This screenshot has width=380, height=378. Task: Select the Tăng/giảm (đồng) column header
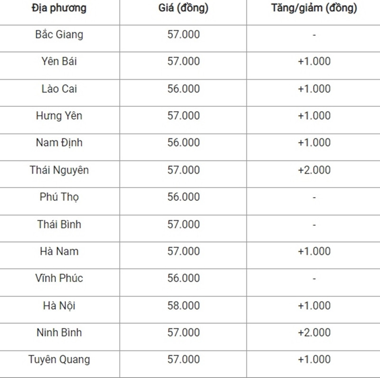tap(314, 8)
